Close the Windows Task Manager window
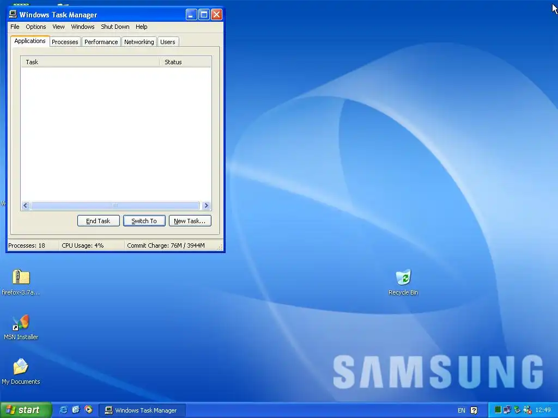 216,15
